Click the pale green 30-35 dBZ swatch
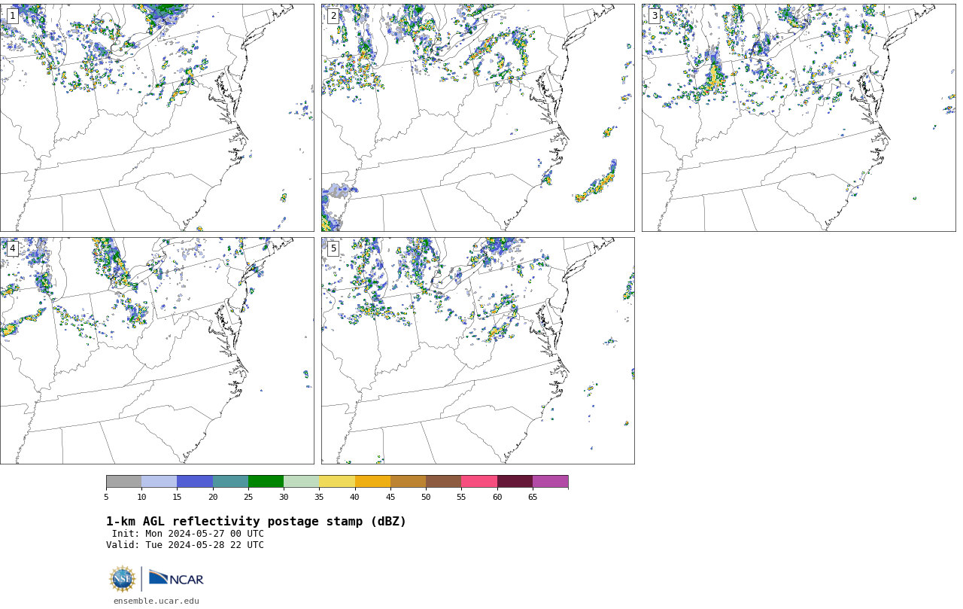Image resolution: width=963 pixels, height=609 pixels. tap(302, 482)
